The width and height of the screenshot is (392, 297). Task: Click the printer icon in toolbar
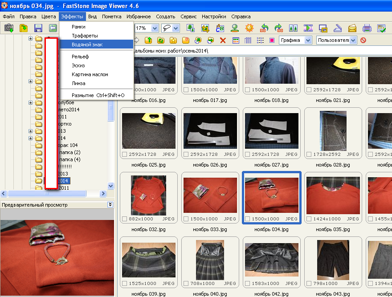367,28
